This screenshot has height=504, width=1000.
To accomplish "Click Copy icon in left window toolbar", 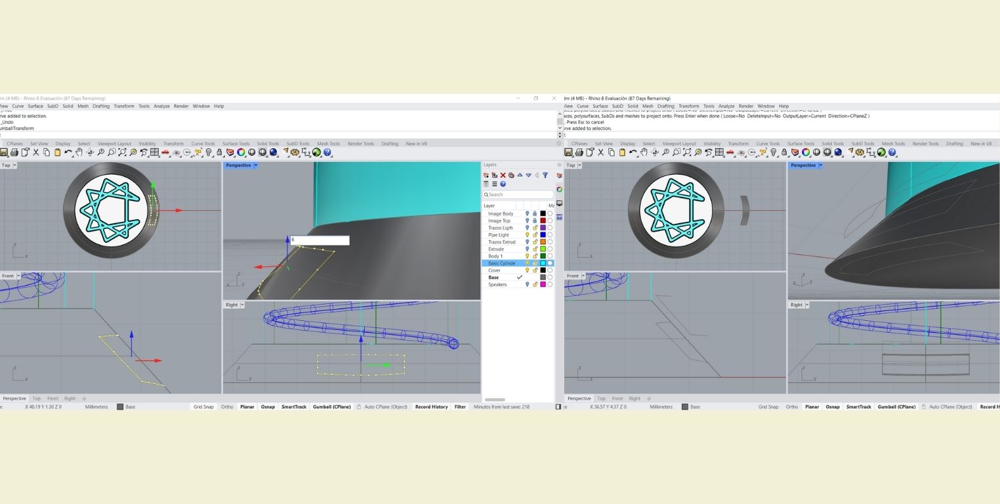I will point(47,152).
